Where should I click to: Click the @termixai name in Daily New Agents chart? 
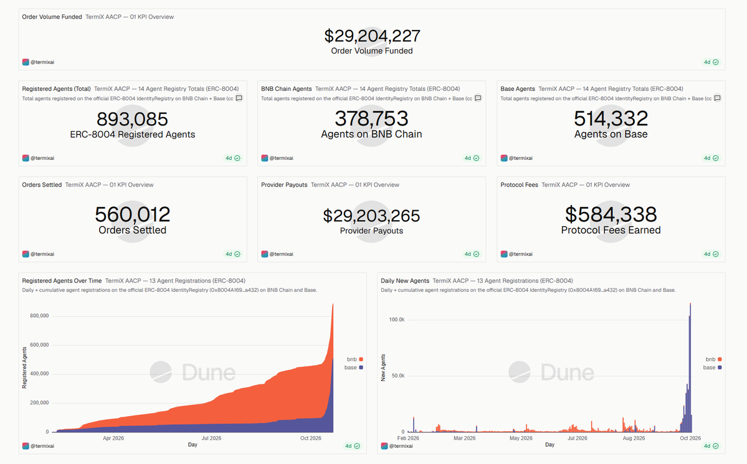point(401,446)
